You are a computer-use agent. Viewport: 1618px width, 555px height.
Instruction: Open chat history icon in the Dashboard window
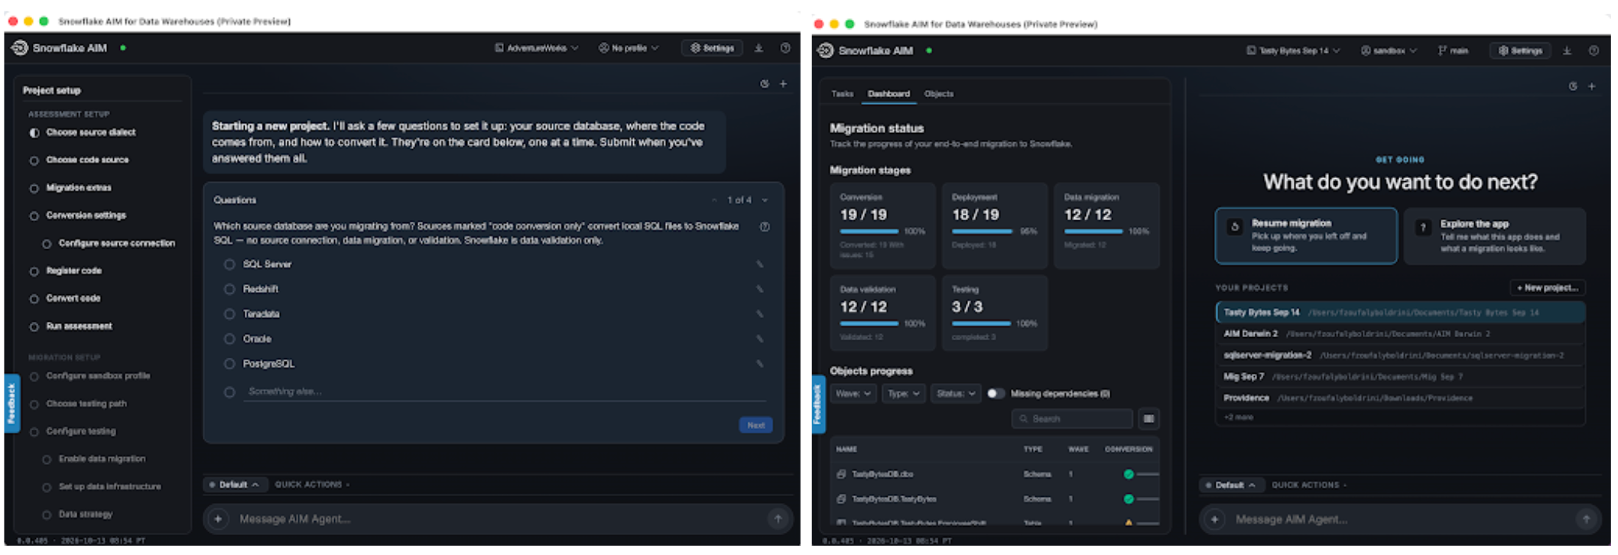[1573, 86]
